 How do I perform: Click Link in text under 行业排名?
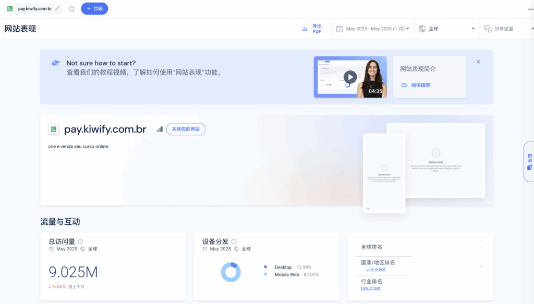pyautogui.click(x=371, y=288)
